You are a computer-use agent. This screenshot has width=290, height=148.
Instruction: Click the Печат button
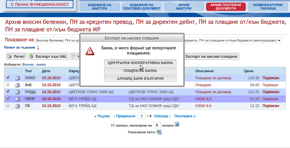(x=16, y=57)
